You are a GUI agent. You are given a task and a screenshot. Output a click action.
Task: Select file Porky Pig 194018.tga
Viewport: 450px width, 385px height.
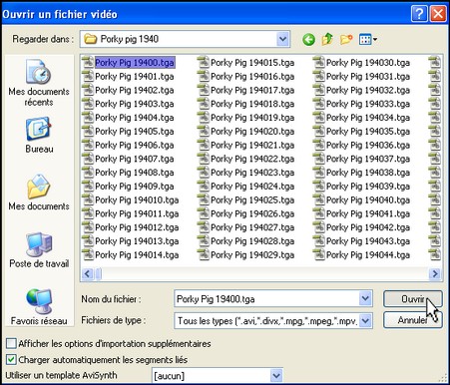click(252, 104)
